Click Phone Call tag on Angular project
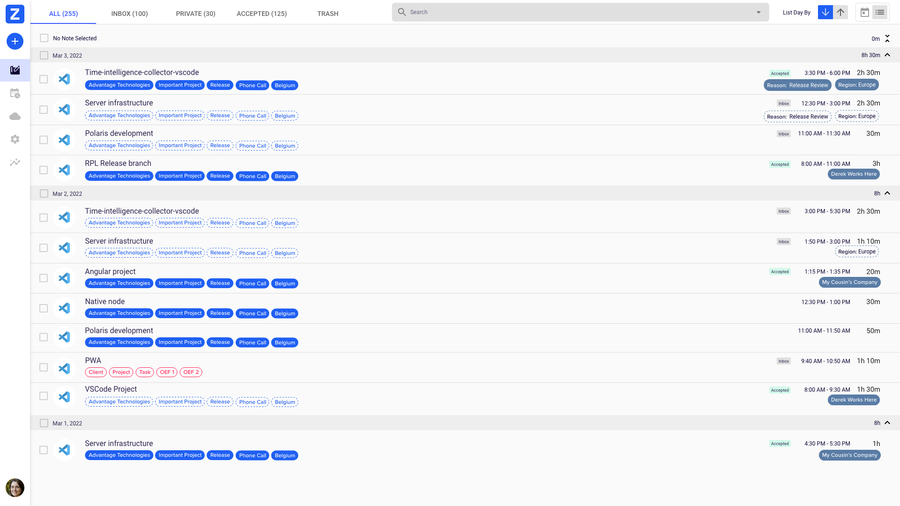Viewport: 900px width, 506px height. point(252,283)
